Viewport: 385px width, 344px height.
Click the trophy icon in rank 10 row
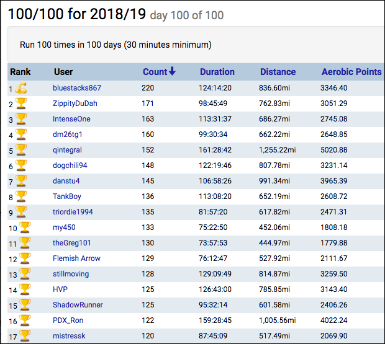24,227
